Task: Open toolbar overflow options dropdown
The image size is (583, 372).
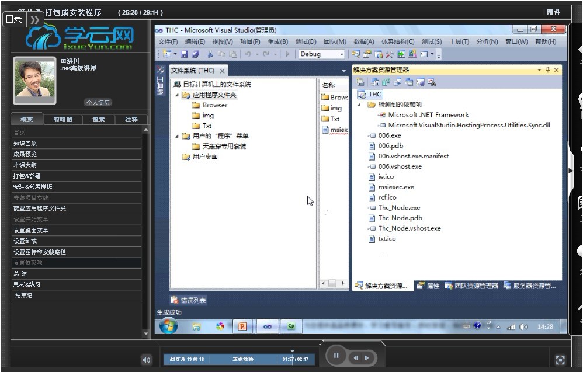Action: click(439, 55)
